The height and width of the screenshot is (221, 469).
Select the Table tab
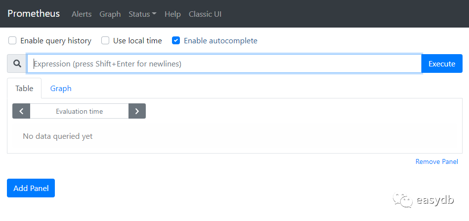[x=24, y=89]
